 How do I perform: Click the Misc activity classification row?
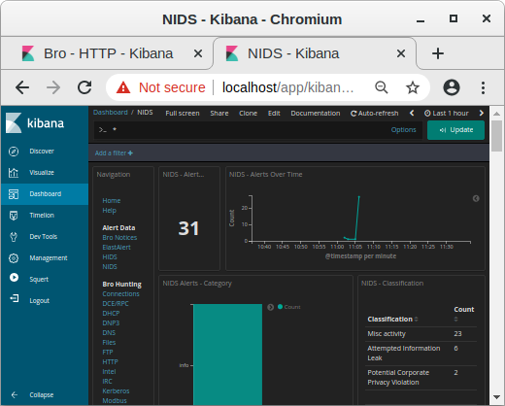(421, 334)
